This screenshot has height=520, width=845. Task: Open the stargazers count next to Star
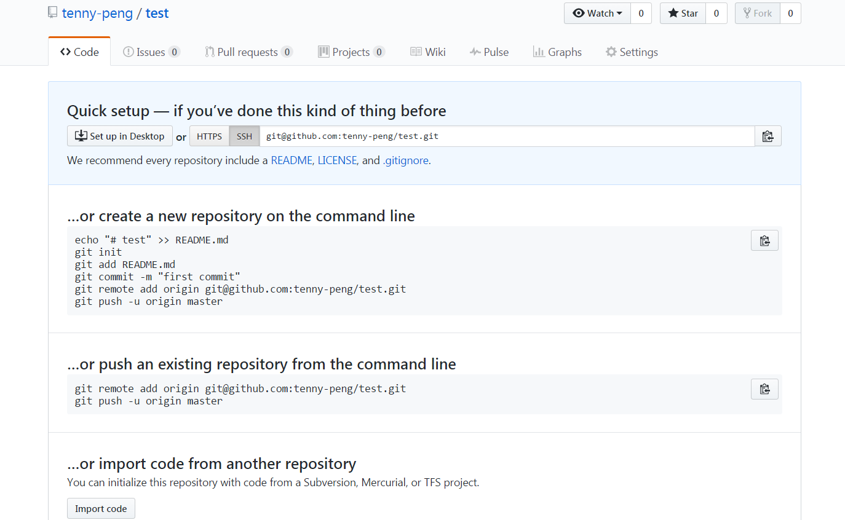tap(716, 14)
